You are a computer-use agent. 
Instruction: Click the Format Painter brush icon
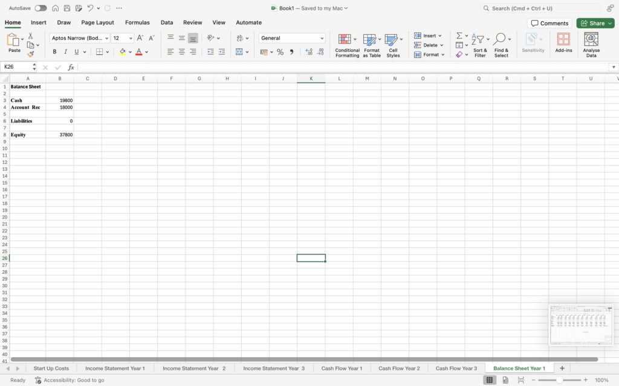pos(30,54)
